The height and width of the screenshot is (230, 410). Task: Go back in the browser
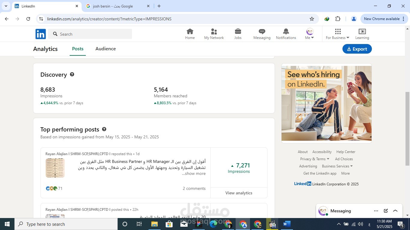click(7, 19)
